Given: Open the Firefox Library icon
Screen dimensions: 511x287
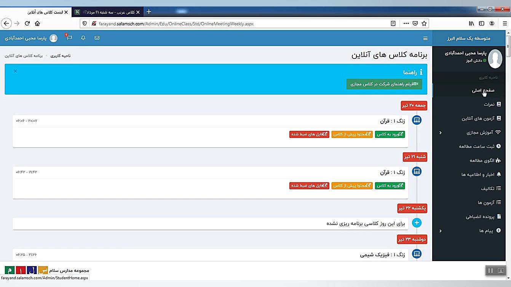Looking at the screenshot, I should pyautogui.click(x=471, y=24).
